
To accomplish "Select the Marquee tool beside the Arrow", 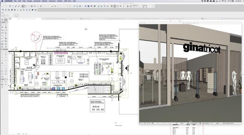I will click(x=6, y=20).
